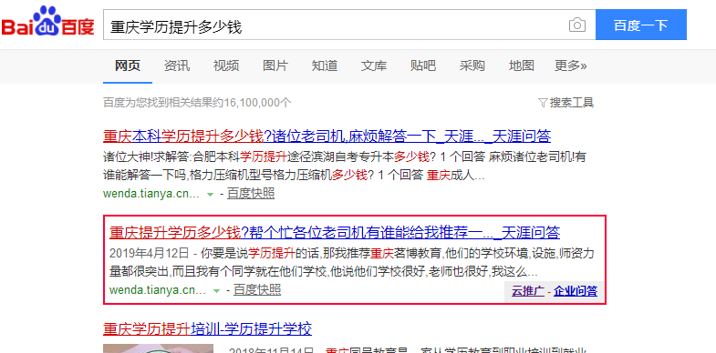Screen dimensions: 716x353
Task: Open result 重庆学历提升培训-学历提升学校
Action: [207, 328]
